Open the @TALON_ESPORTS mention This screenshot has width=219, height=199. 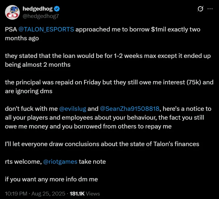[x=46, y=30]
